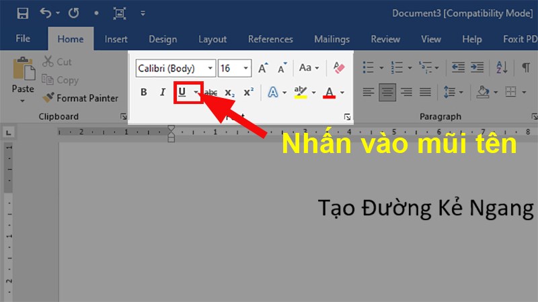Switch to the References tab
The width and height of the screenshot is (538, 302).
[x=270, y=39]
